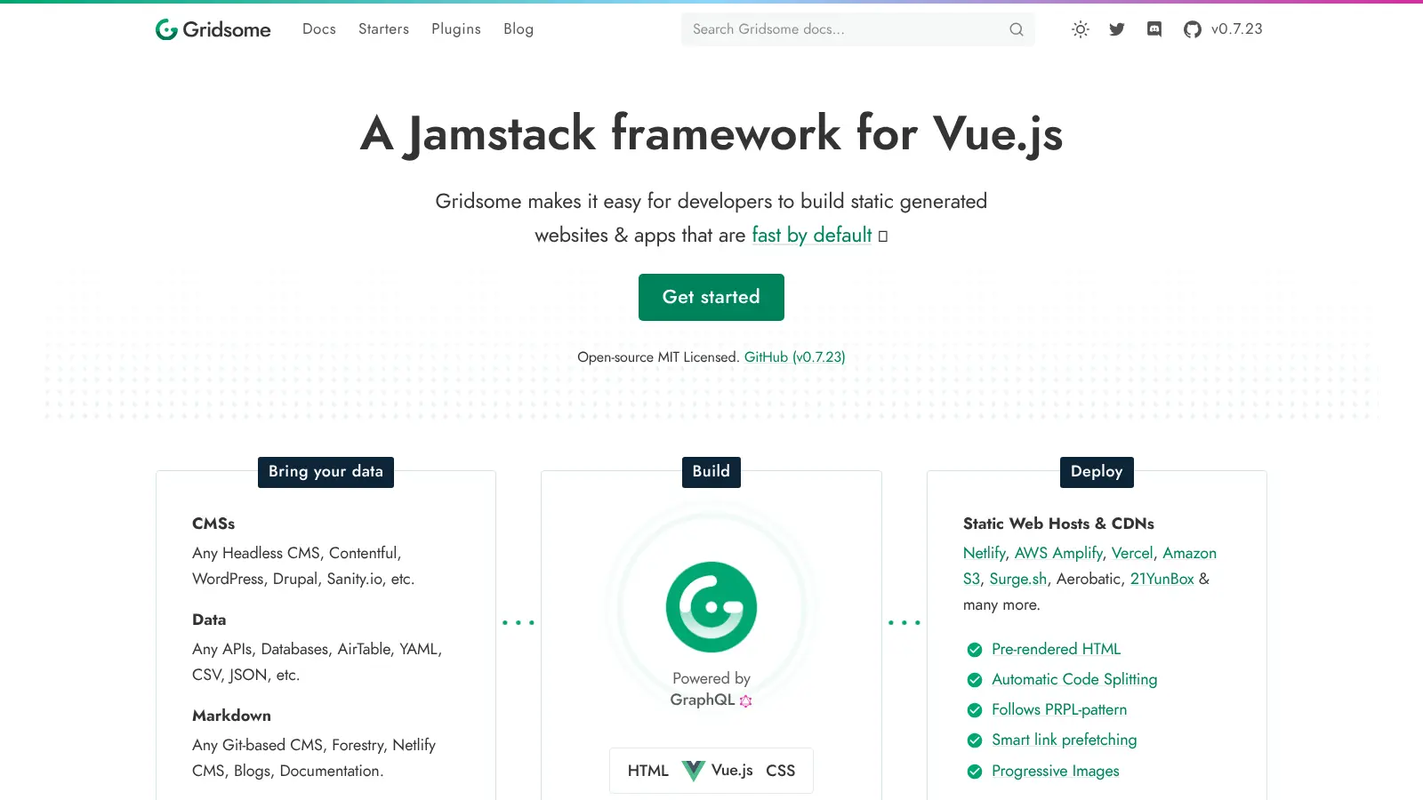Click the Vue.js label in Build card
This screenshot has width=1423, height=800.
point(732,771)
